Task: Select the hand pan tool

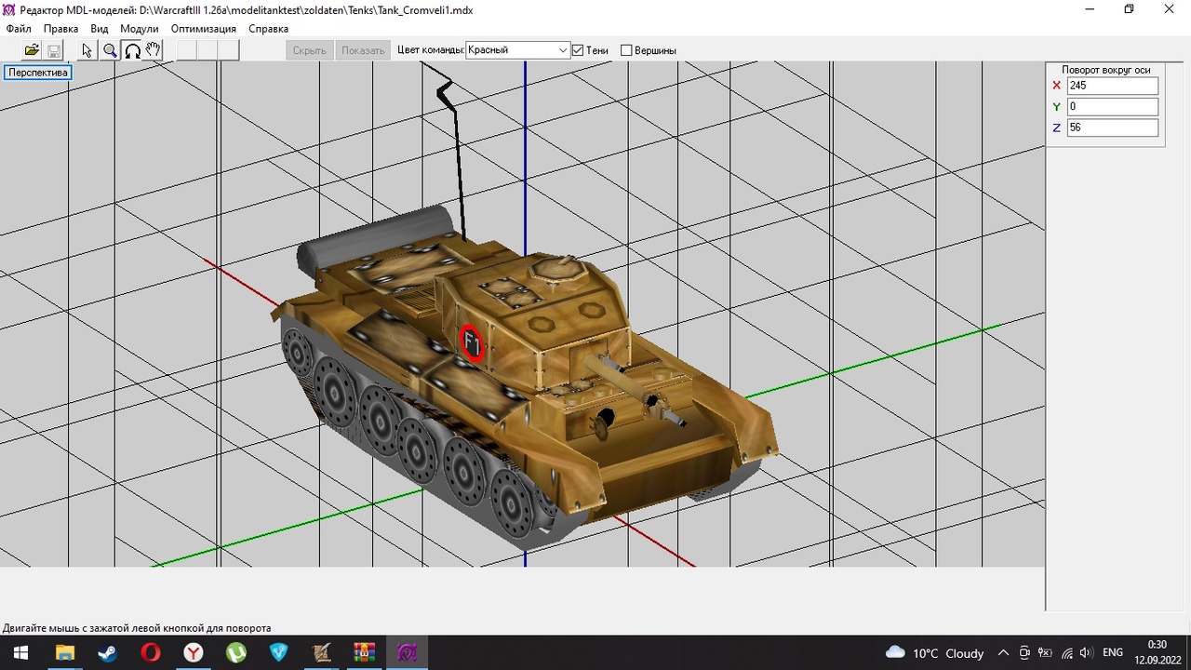Action: [154, 50]
